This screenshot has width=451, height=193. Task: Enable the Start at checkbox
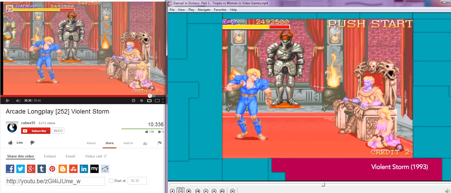coord(111,181)
